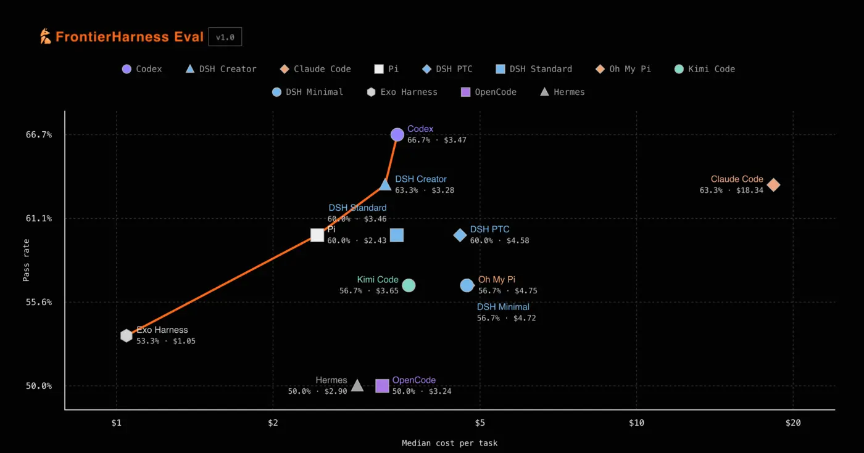Click the 'DSH Minimal' name label in the chart
Viewport: 864px width, 453px height.
pos(503,307)
